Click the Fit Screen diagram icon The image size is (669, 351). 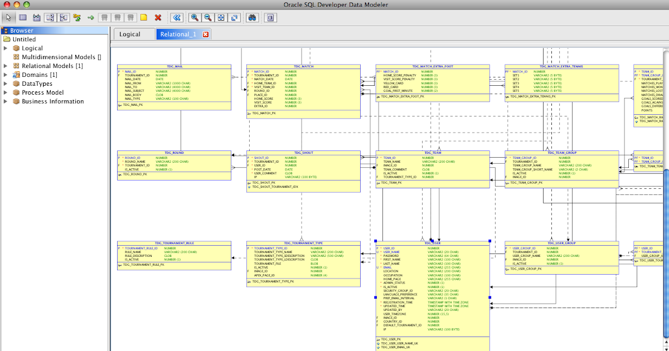(220, 17)
